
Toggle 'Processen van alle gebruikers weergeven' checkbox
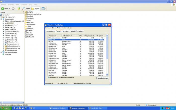[49, 78]
